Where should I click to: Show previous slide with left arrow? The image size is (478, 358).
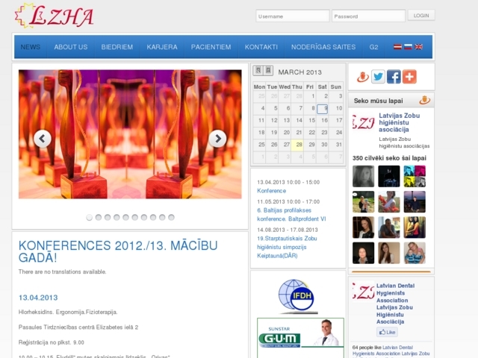(43, 139)
